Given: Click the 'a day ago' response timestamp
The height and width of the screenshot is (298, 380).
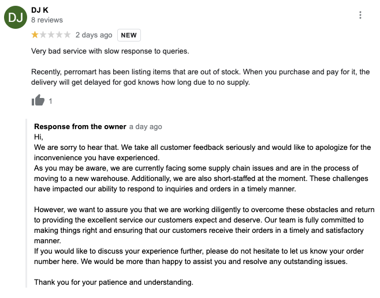Looking at the screenshot, I should point(146,127).
